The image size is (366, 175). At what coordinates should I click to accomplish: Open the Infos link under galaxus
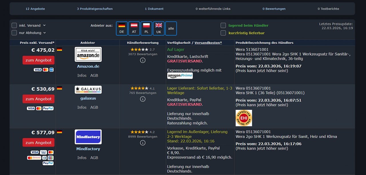[82, 108]
